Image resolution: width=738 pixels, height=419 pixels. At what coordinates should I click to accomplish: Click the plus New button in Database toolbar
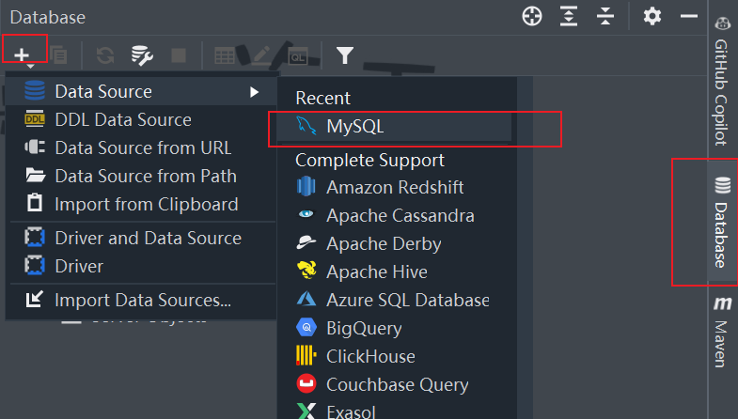click(x=22, y=55)
